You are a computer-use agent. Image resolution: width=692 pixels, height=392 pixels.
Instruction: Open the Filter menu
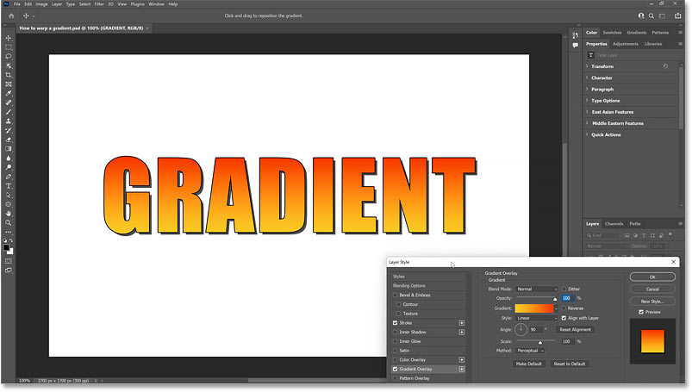(99, 4)
